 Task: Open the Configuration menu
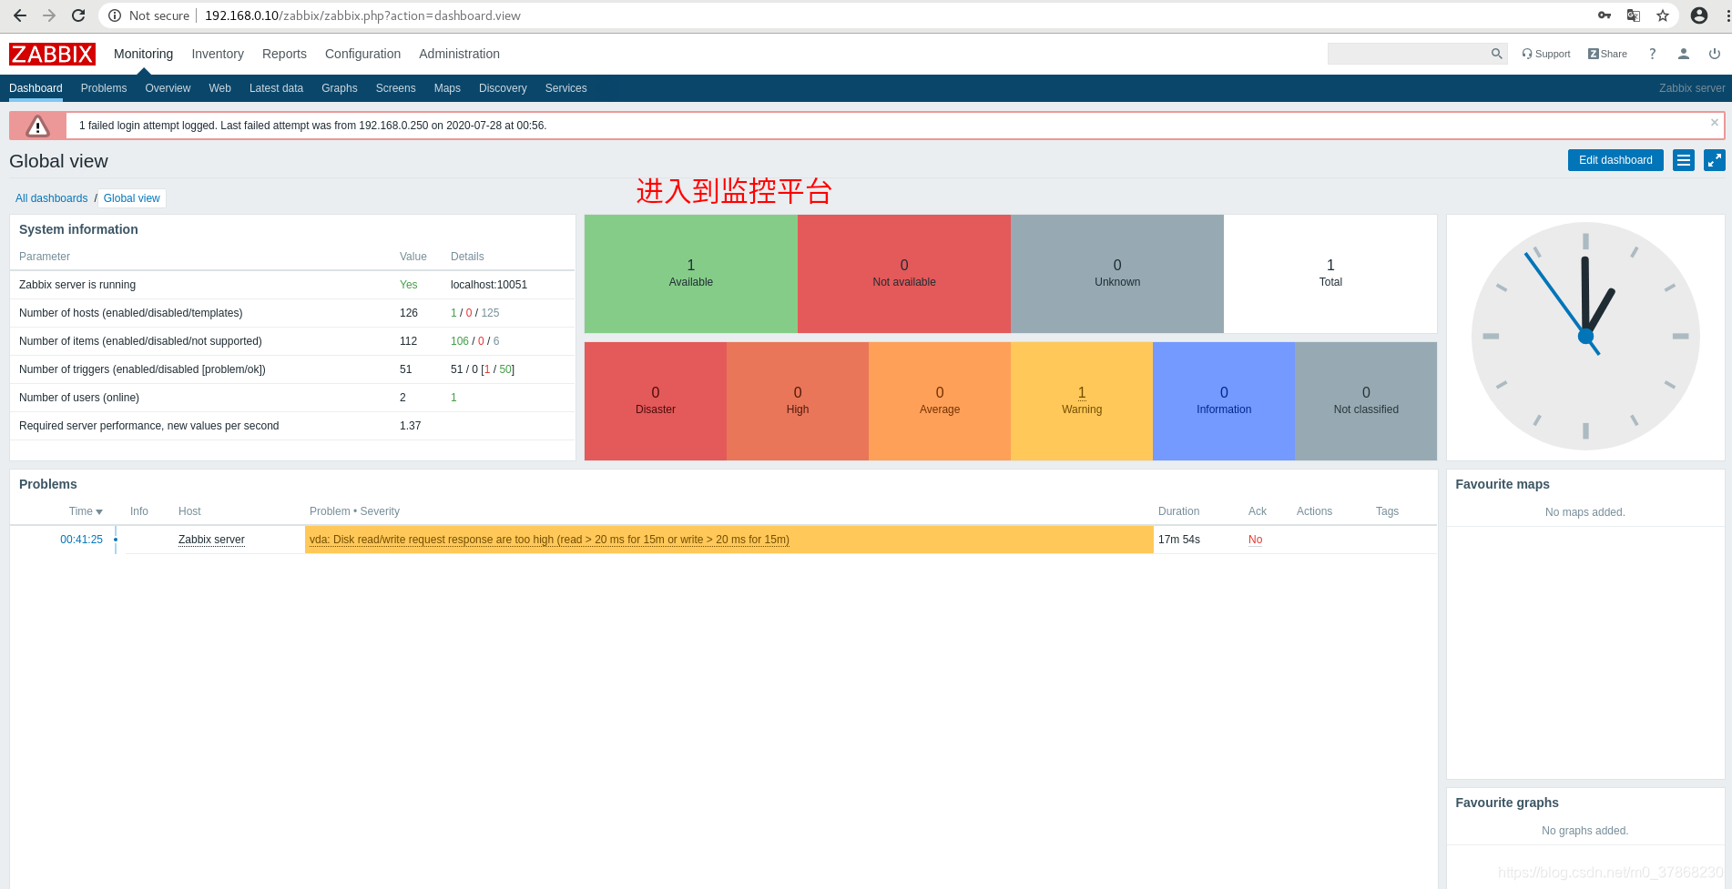point(362,54)
